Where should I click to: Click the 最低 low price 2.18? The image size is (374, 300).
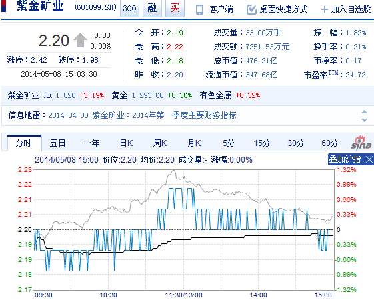(x=175, y=61)
